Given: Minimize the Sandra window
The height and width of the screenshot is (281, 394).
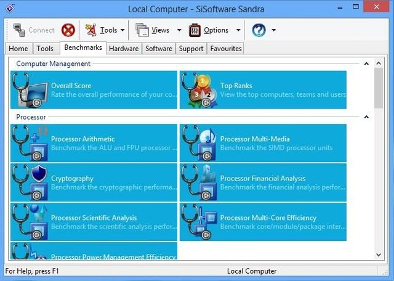Looking at the screenshot, I should pyautogui.click(x=340, y=7).
